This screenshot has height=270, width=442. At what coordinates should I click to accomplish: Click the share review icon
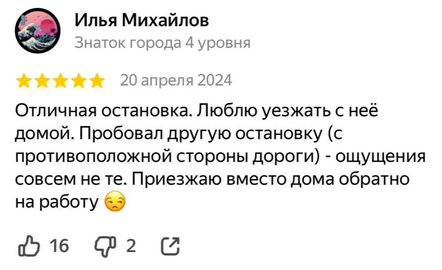click(170, 246)
